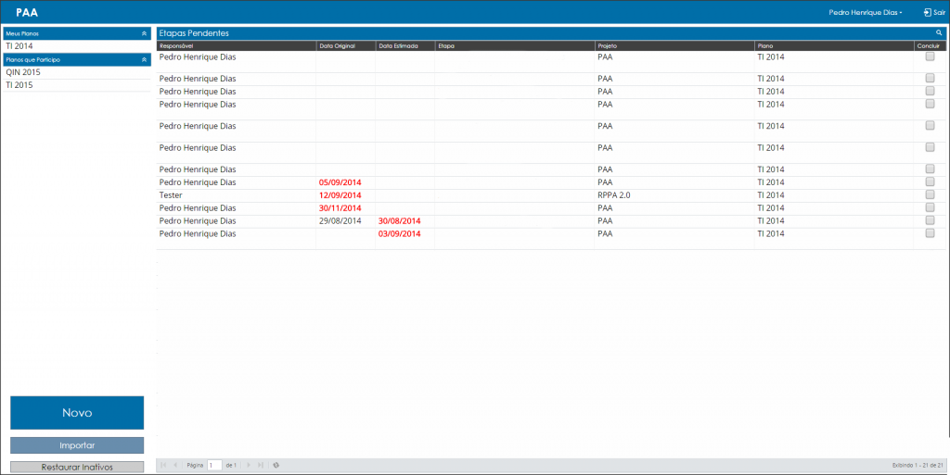Open the Pedro Henrique Dias user dropdown
Image resolution: width=950 pixels, height=475 pixels.
pyautogui.click(x=866, y=12)
